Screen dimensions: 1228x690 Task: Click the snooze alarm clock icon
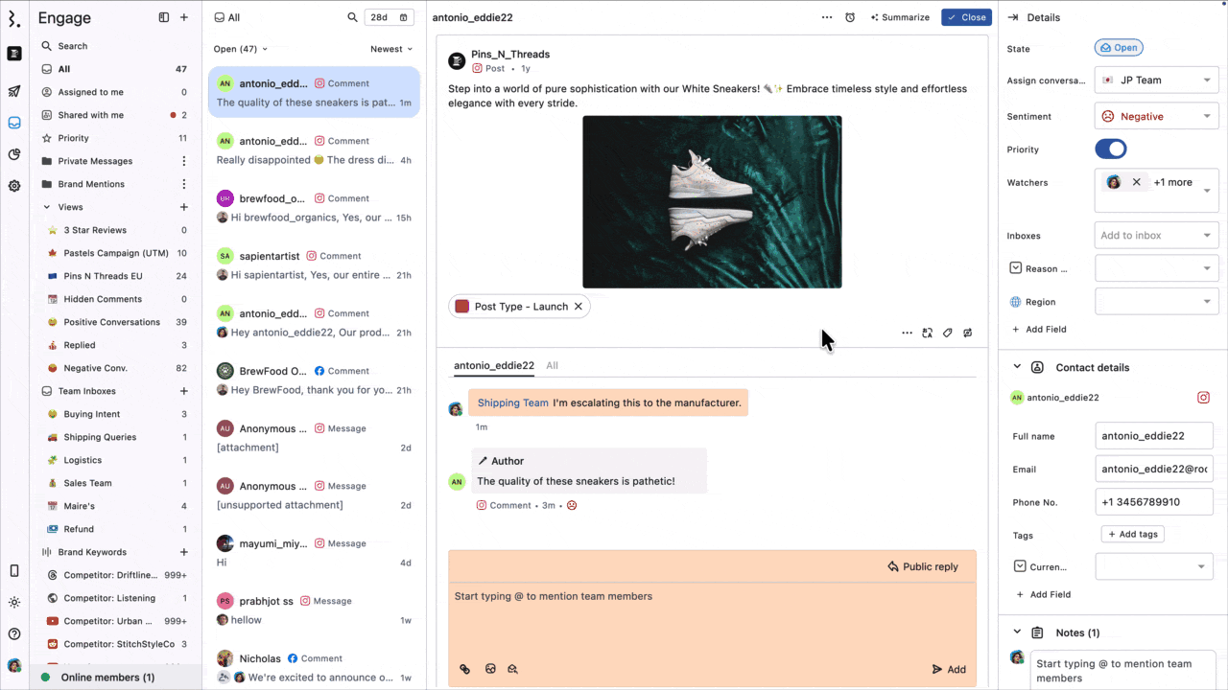850,17
